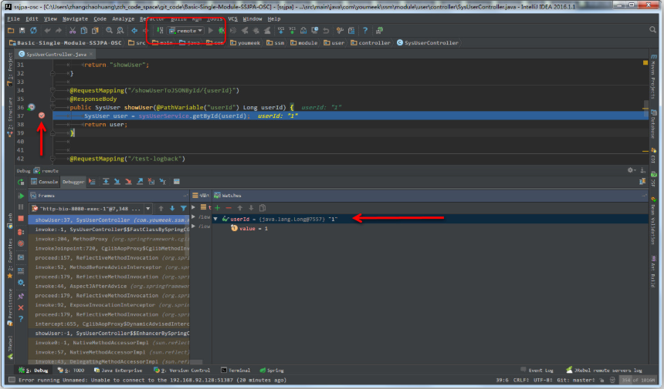This screenshot has height=389, width=664.
Task: Click the Cut scissors icon
Action: point(73,30)
